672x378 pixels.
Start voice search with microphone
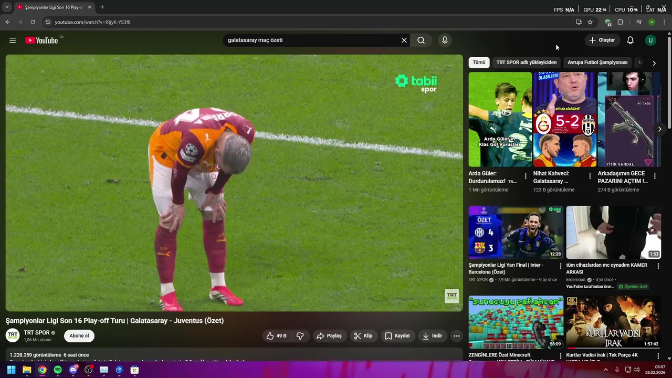pyautogui.click(x=445, y=40)
